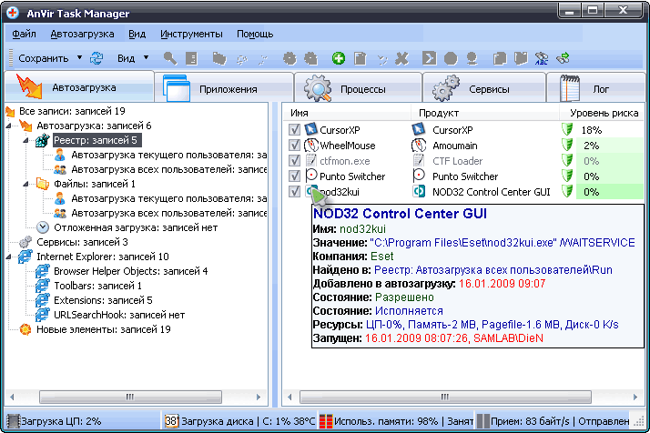The image size is (650, 433).
Task: Click the AnVir red cross title bar icon
Action: [x=13, y=13]
